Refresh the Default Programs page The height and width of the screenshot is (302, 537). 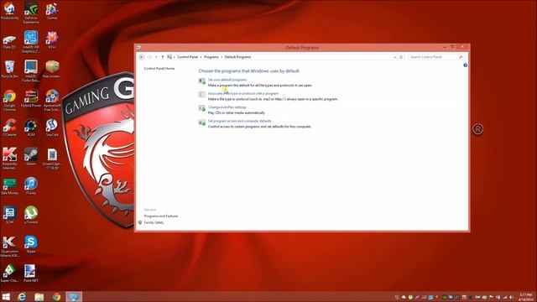click(401, 57)
